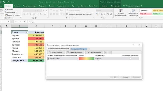The image size is (163, 91).
Task: Open the font name dropdown box
Action: coord(30,11)
